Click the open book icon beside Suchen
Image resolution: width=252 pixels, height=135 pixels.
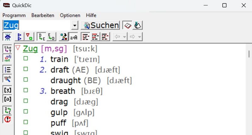[127, 25]
